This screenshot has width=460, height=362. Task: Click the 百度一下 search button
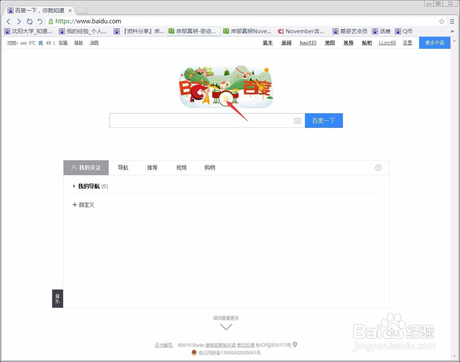click(323, 120)
